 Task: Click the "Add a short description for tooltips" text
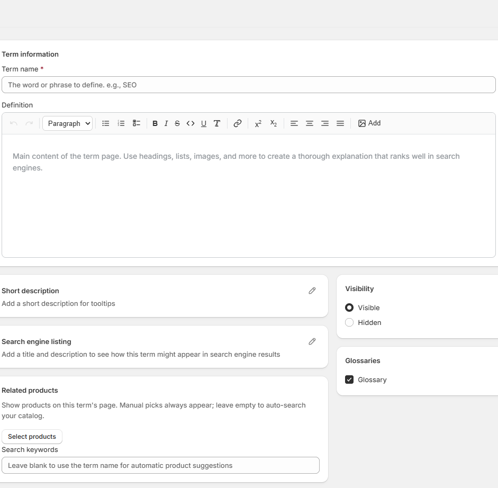tap(58, 304)
